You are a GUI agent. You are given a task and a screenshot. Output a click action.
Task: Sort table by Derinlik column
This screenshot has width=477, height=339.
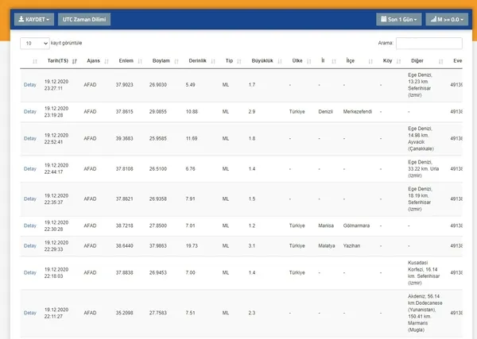tap(197, 60)
